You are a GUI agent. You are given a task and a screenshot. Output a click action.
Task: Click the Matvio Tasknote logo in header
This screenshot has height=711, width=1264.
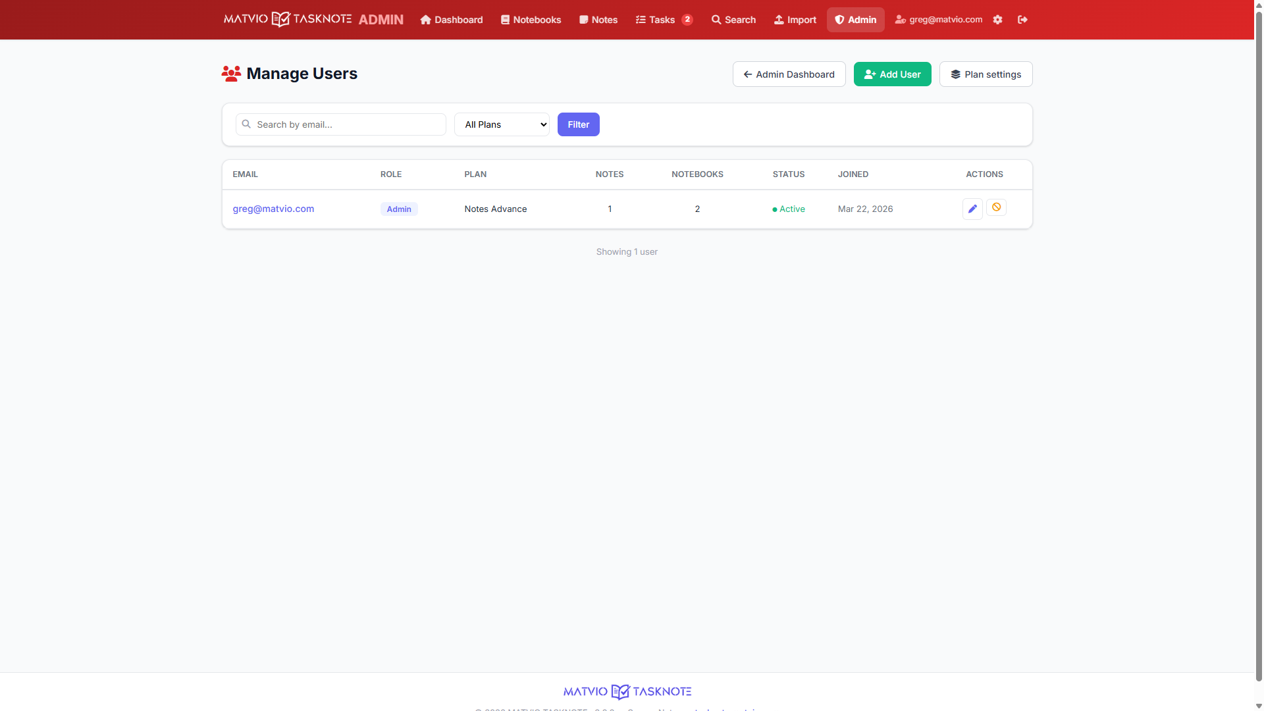(x=288, y=19)
